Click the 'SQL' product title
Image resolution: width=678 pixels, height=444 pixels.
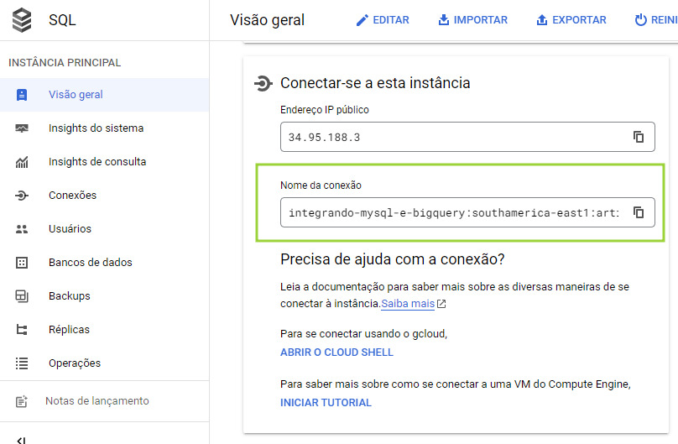coord(62,20)
